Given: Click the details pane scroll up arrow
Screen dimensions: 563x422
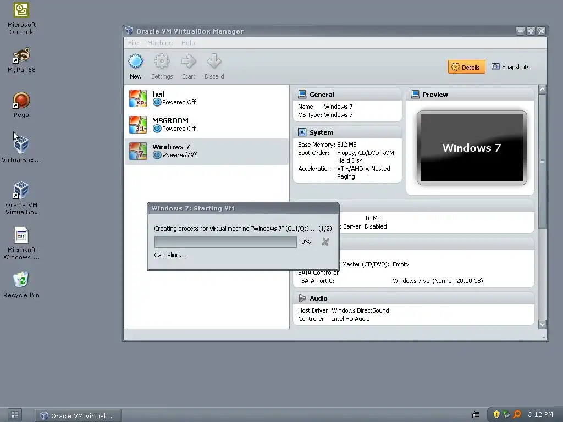Looking at the screenshot, I should (542, 90).
